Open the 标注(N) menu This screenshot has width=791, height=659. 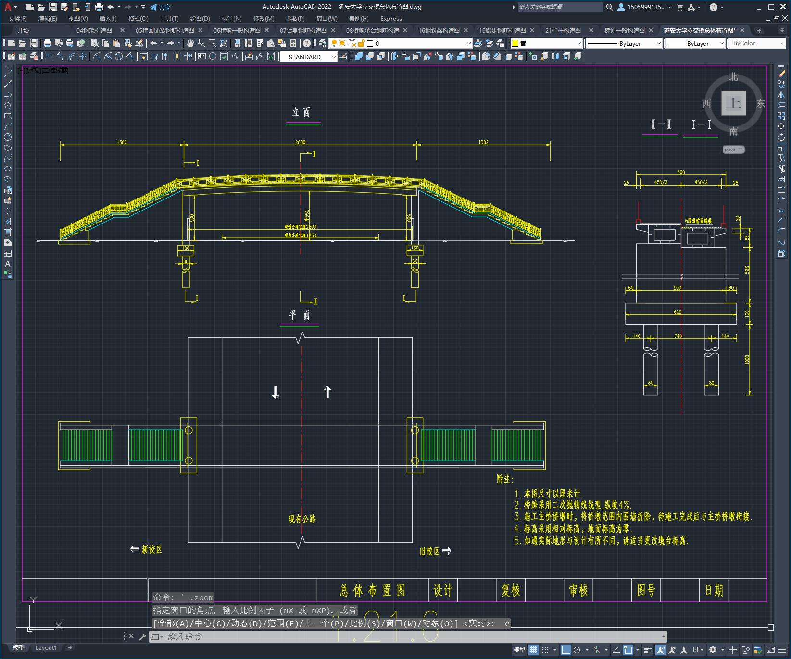[x=231, y=19]
